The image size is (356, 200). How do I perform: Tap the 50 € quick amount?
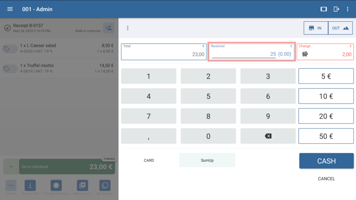[326, 136]
